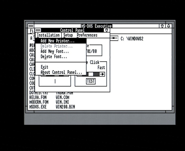This screenshot has height=151, width=185.
Task: Click the double-click speed right arrow
Action: point(102,74)
